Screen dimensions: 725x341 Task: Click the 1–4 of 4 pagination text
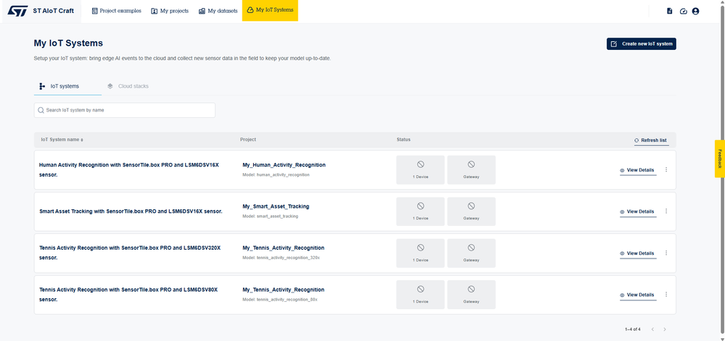pos(633,329)
